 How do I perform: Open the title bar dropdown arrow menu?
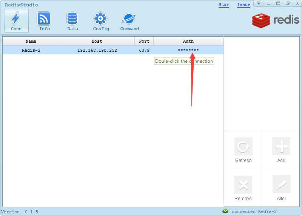click(259, 3)
